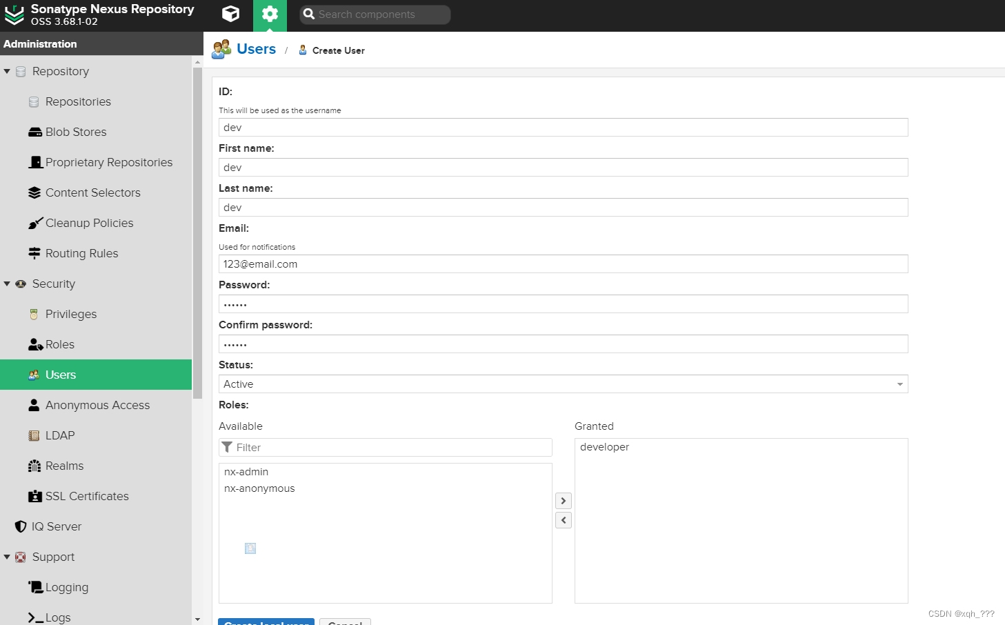This screenshot has height=625, width=1005.
Task: Open the Browse cube icon in header
Action: point(231,14)
